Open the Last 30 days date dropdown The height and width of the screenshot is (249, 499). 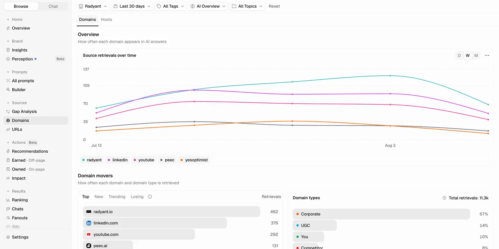point(132,6)
